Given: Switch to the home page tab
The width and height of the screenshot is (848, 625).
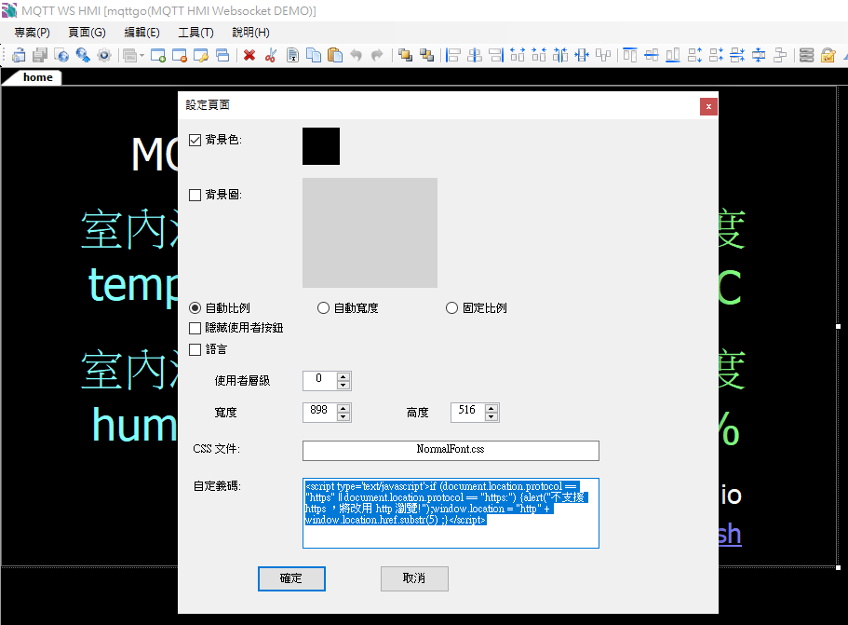Looking at the screenshot, I should click(x=37, y=77).
